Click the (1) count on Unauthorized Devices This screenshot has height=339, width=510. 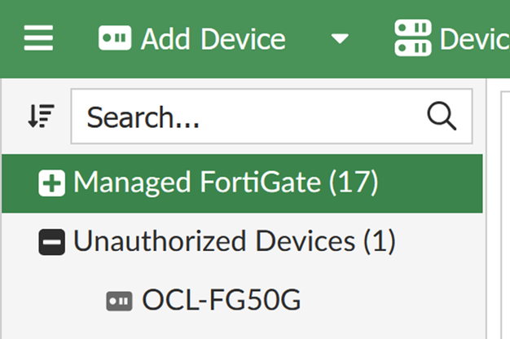point(379,241)
